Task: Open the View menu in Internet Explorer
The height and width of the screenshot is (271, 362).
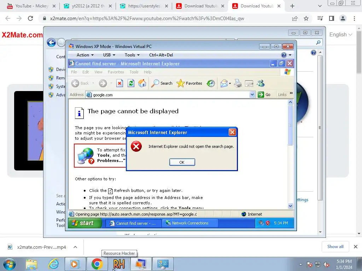Action: tap(98, 72)
